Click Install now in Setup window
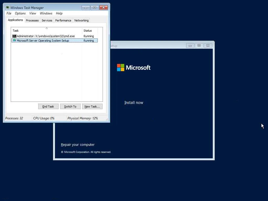268x201 pixels. 134,103
